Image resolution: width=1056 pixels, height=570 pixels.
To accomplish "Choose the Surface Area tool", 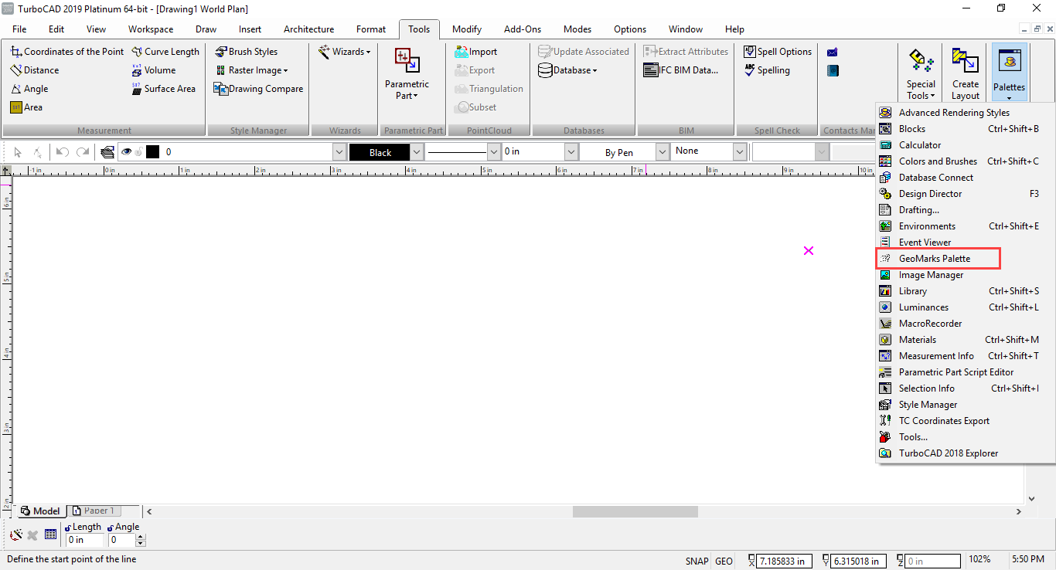I will (163, 89).
